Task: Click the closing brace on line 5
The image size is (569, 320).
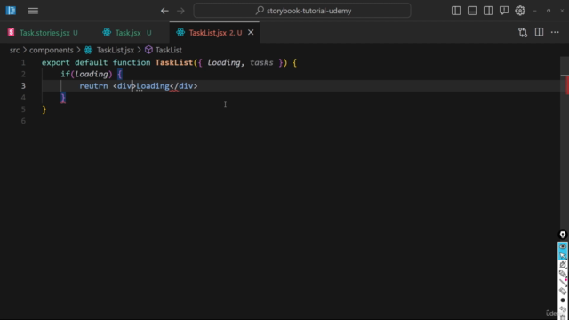Action: (44, 109)
